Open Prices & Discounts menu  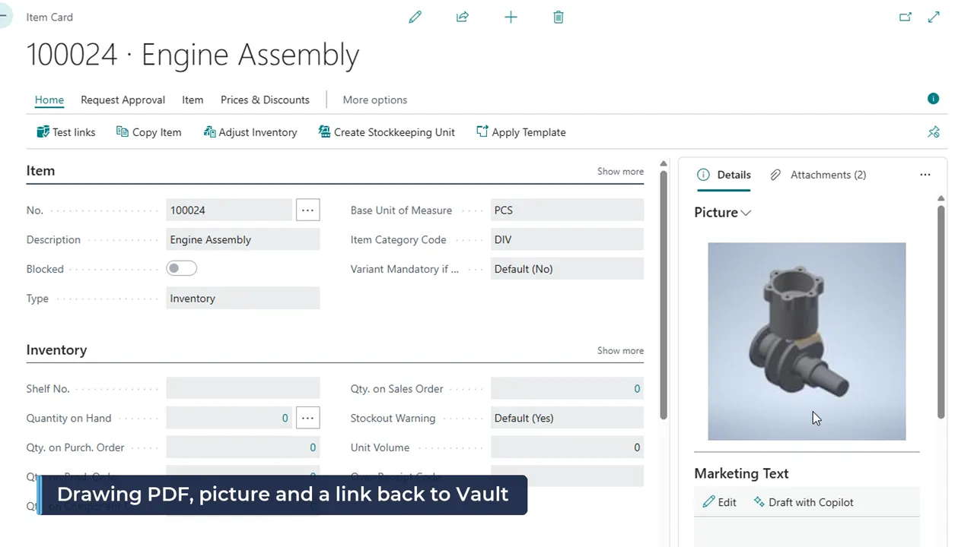click(265, 100)
